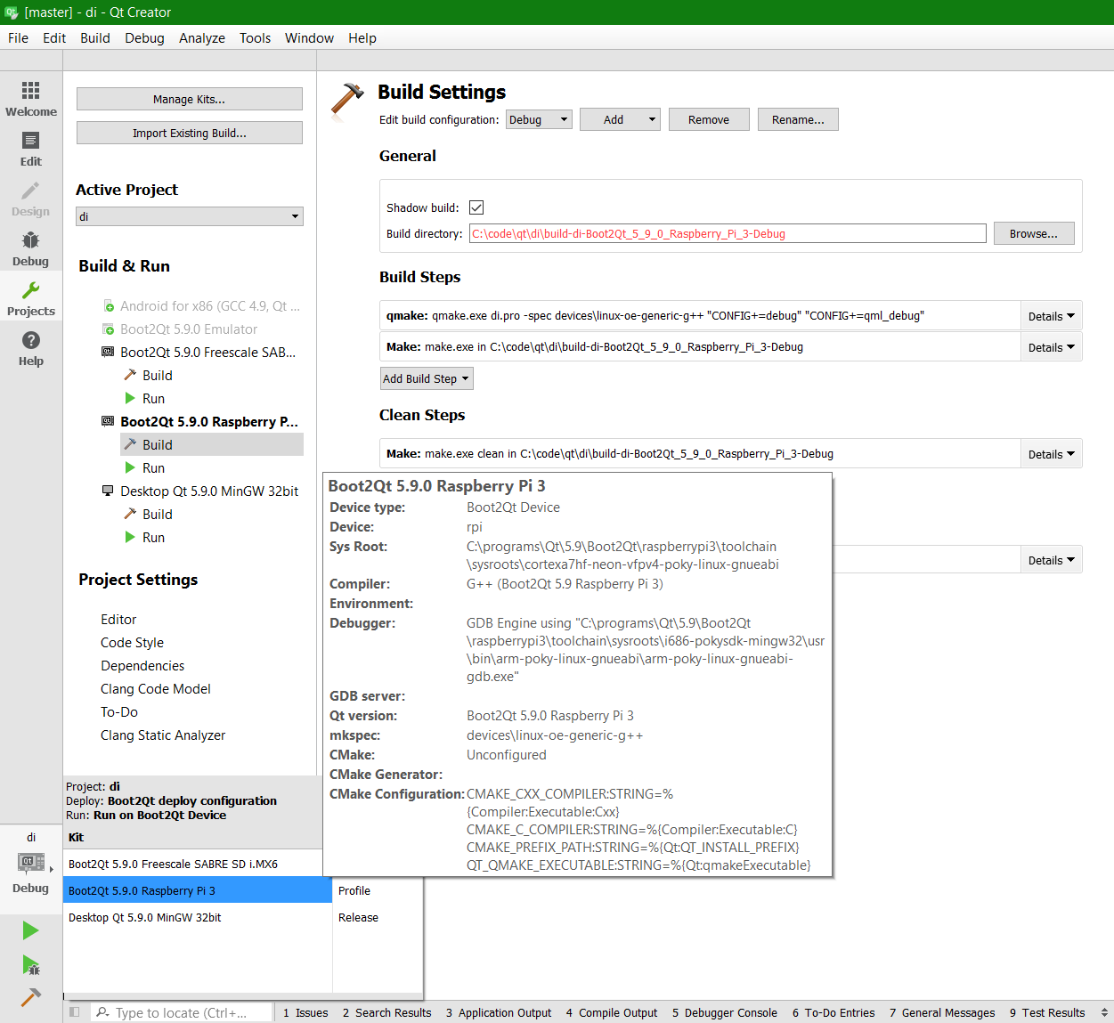Click the Remove configuration button
Viewport: 1114px width, 1023px height.
(709, 119)
